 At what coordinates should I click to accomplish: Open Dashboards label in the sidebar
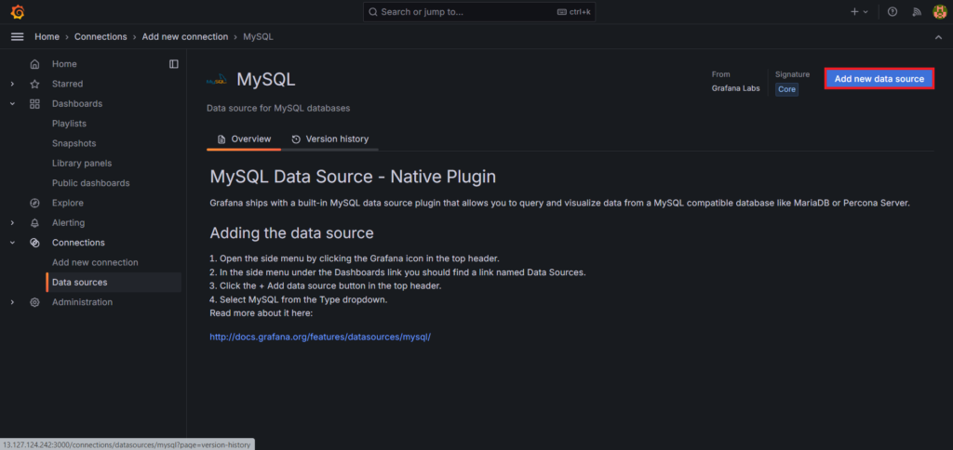point(77,104)
